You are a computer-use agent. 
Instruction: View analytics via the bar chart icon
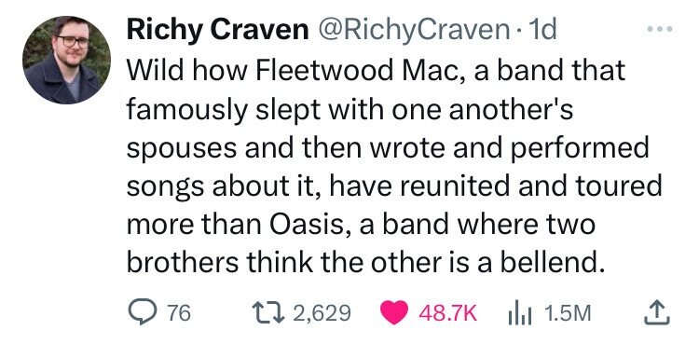click(521, 312)
